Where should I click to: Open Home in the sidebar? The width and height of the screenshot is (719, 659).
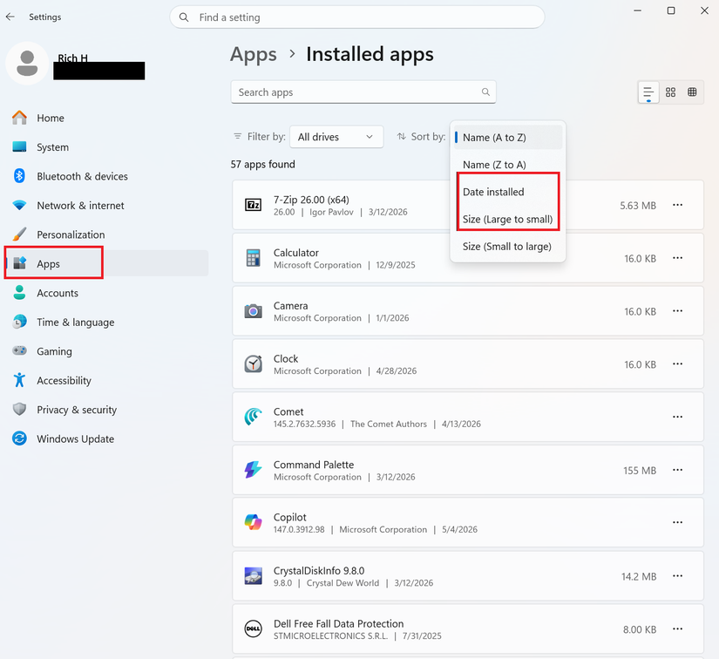click(x=106, y=119)
